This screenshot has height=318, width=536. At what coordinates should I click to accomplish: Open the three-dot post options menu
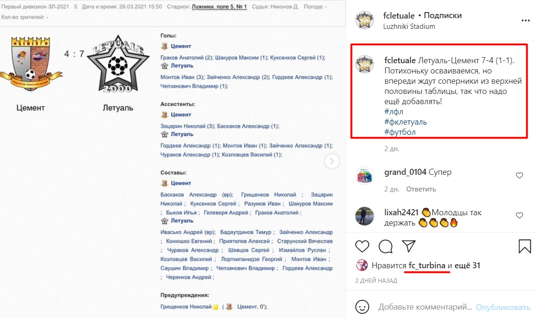(x=525, y=21)
